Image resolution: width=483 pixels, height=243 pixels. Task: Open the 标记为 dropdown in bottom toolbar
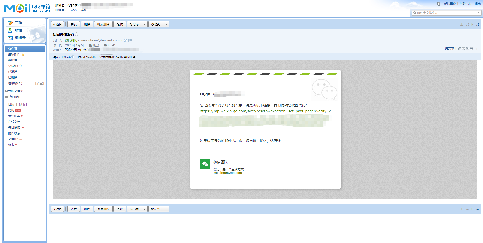[x=137, y=209]
